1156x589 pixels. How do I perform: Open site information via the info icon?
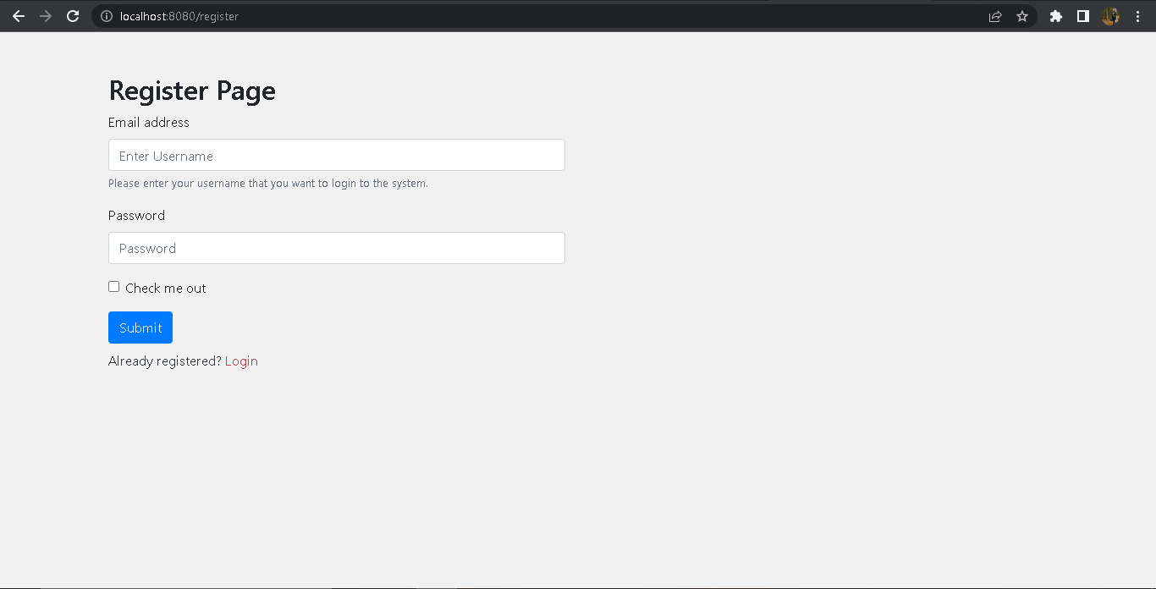pyautogui.click(x=106, y=15)
